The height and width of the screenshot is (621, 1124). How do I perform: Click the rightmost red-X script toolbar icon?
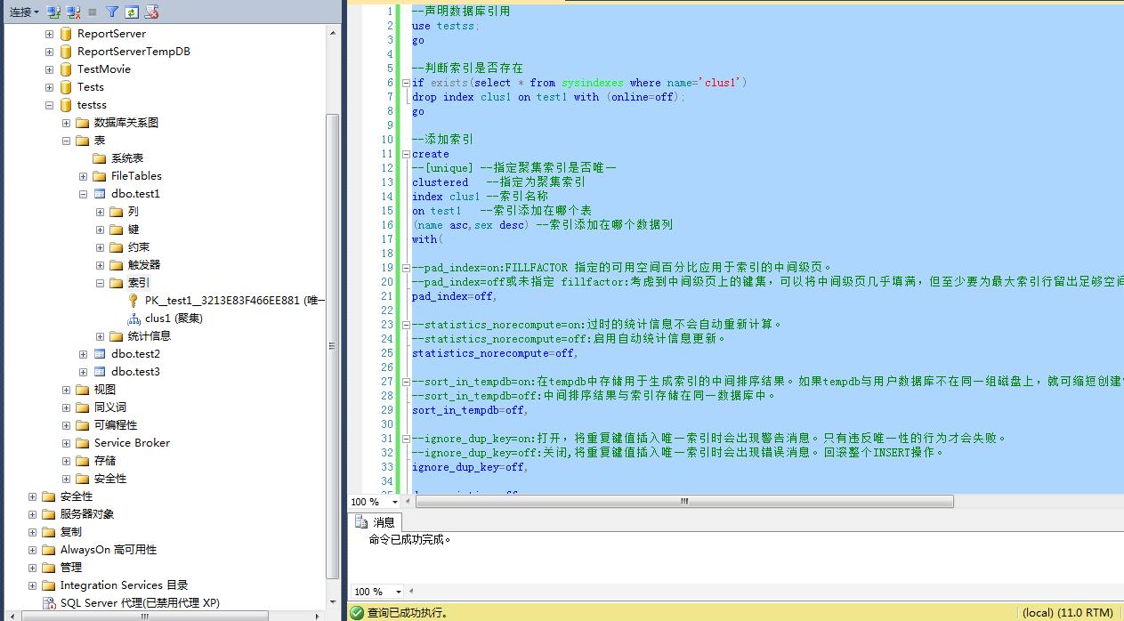click(x=152, y=12)
